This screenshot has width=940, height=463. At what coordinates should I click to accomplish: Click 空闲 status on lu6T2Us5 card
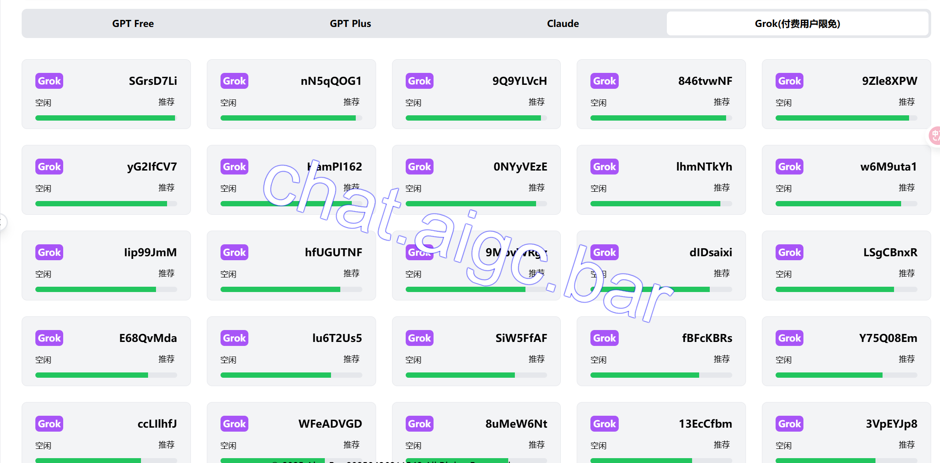228,360
